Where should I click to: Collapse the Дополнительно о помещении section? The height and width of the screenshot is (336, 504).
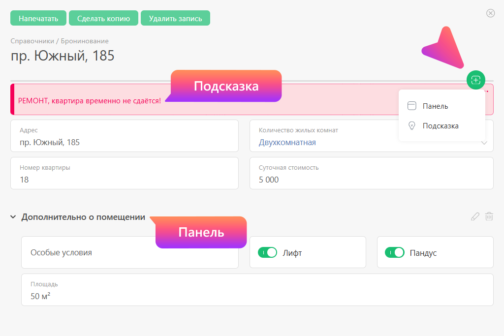click(13, 217)
